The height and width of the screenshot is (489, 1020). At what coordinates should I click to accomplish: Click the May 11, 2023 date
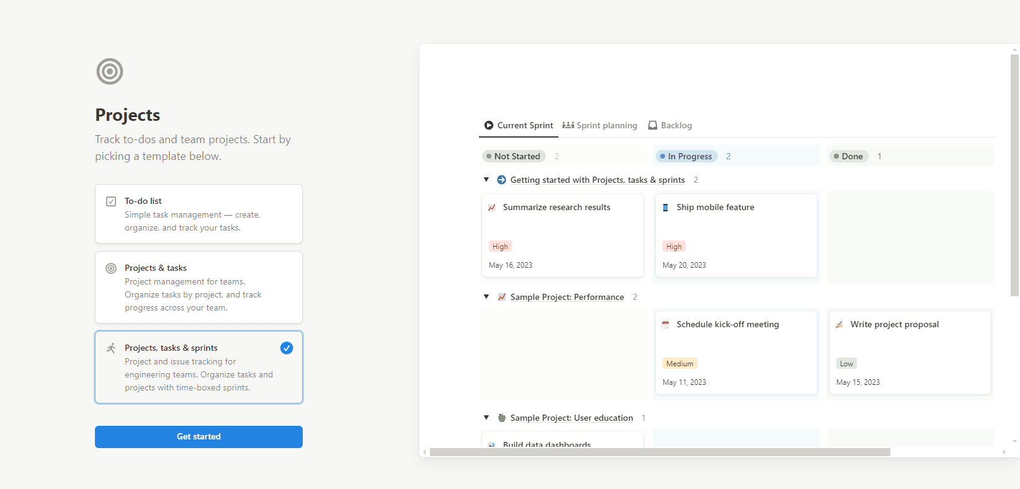[684, 382]
